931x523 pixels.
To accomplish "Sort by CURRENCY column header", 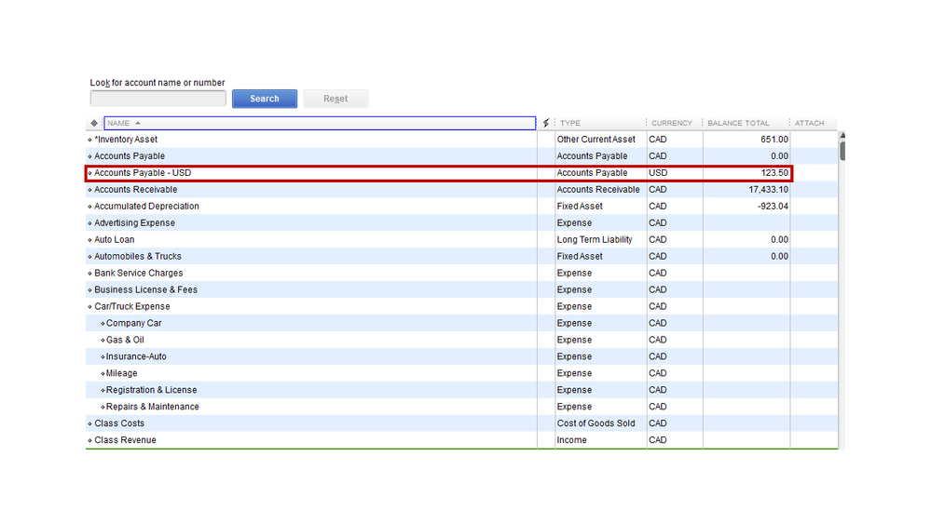I will click(672, 123).
